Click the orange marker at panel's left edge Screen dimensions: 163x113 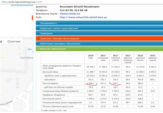[x=34, y=17]
